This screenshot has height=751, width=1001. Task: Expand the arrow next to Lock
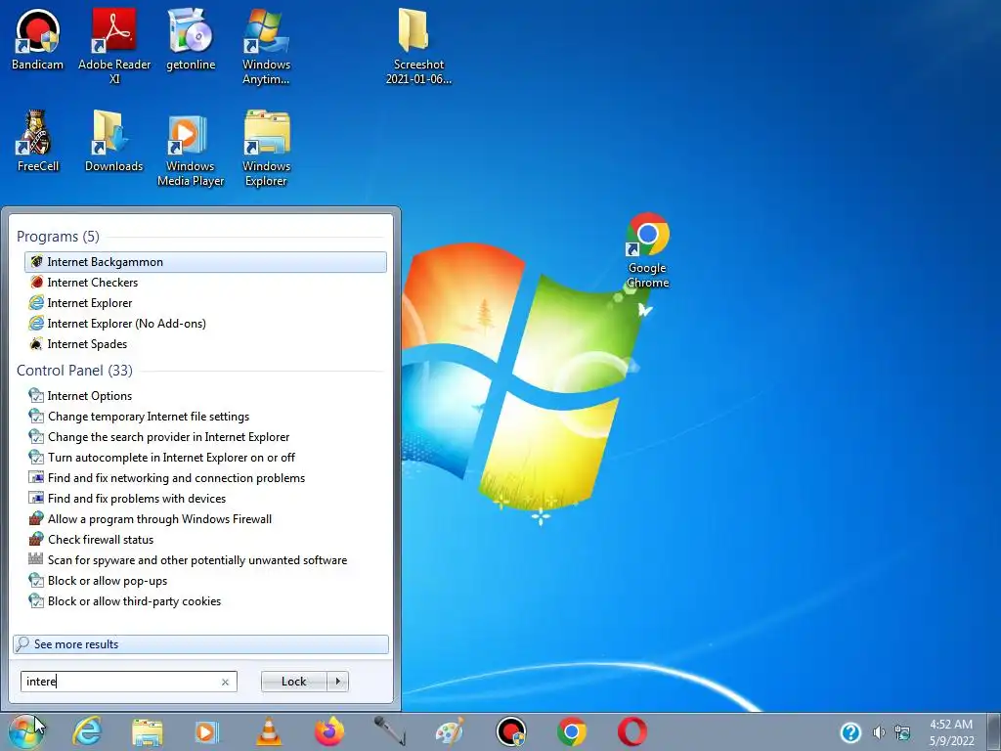337,682
